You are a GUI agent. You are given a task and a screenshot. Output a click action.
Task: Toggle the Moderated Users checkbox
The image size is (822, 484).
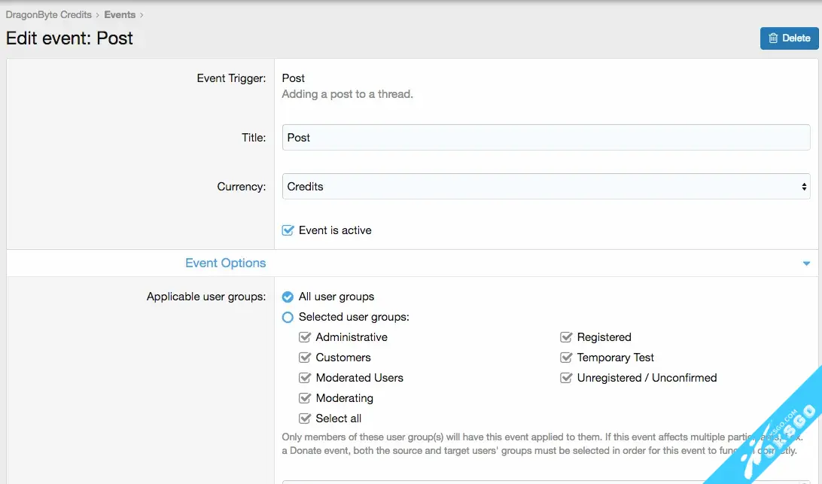(305, 379)
